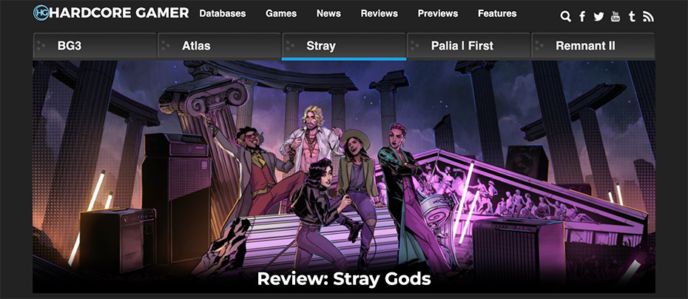The image size is (688, 299).
Task: Visit the Facebook page icon
Action: 582,17
